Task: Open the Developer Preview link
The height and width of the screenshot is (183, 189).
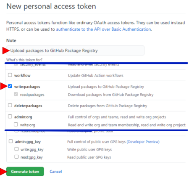Action: coord(143,142)
